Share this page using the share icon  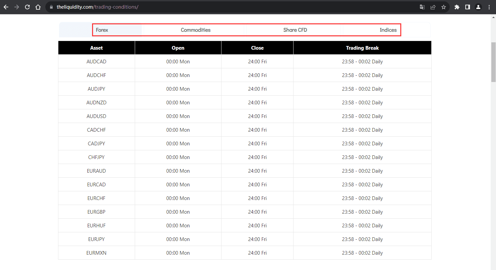point(433,7)
